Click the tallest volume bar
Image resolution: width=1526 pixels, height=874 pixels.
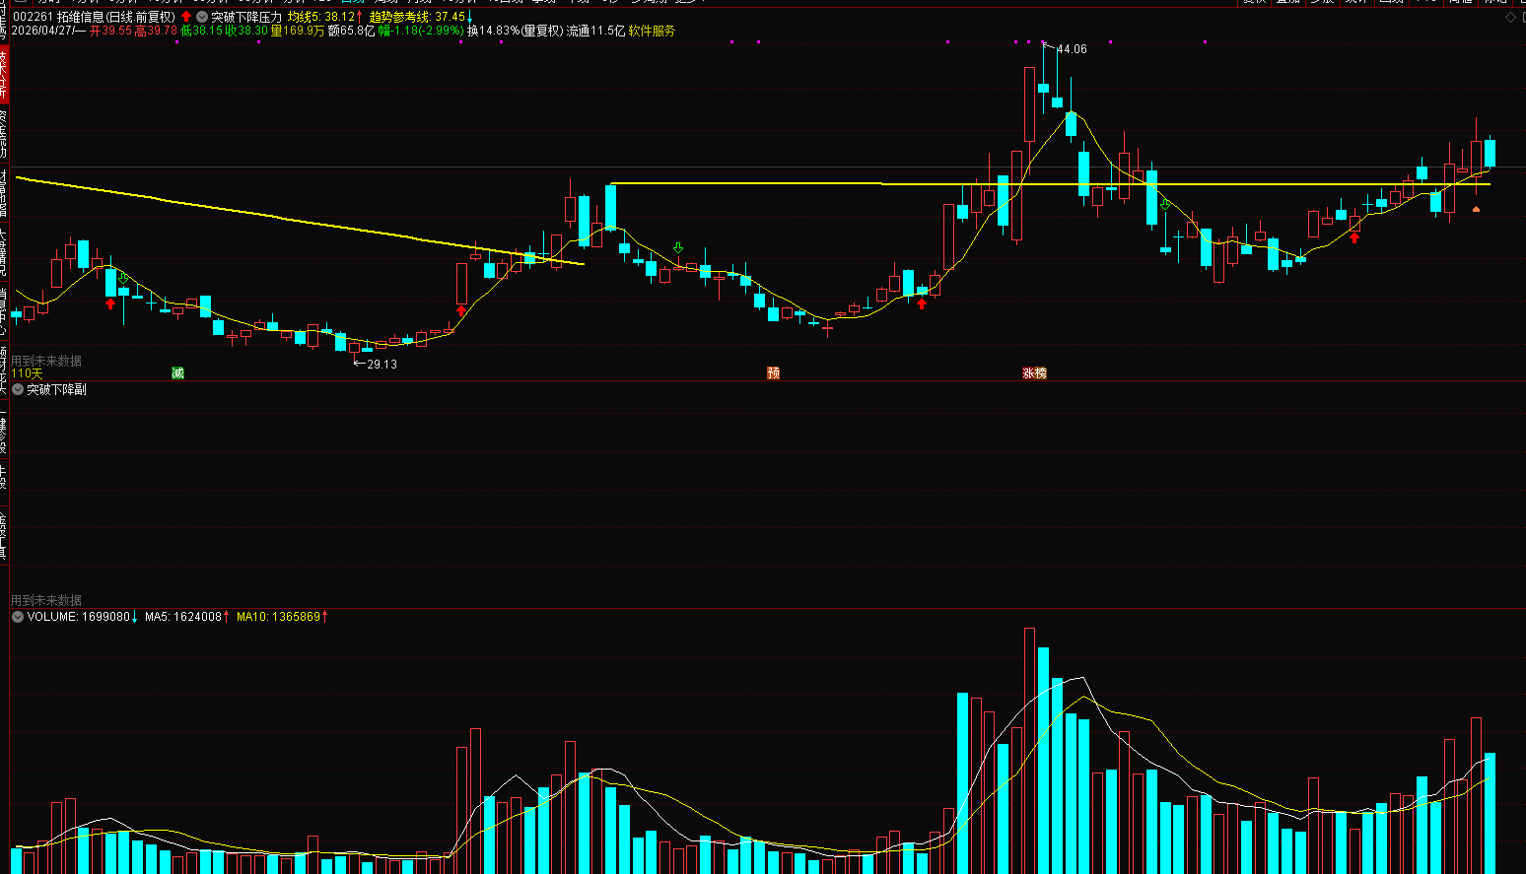tap(1029, 751)
